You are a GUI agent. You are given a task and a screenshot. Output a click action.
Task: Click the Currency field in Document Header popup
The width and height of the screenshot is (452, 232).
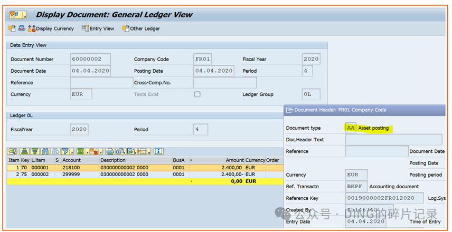(x=356, y=175)
